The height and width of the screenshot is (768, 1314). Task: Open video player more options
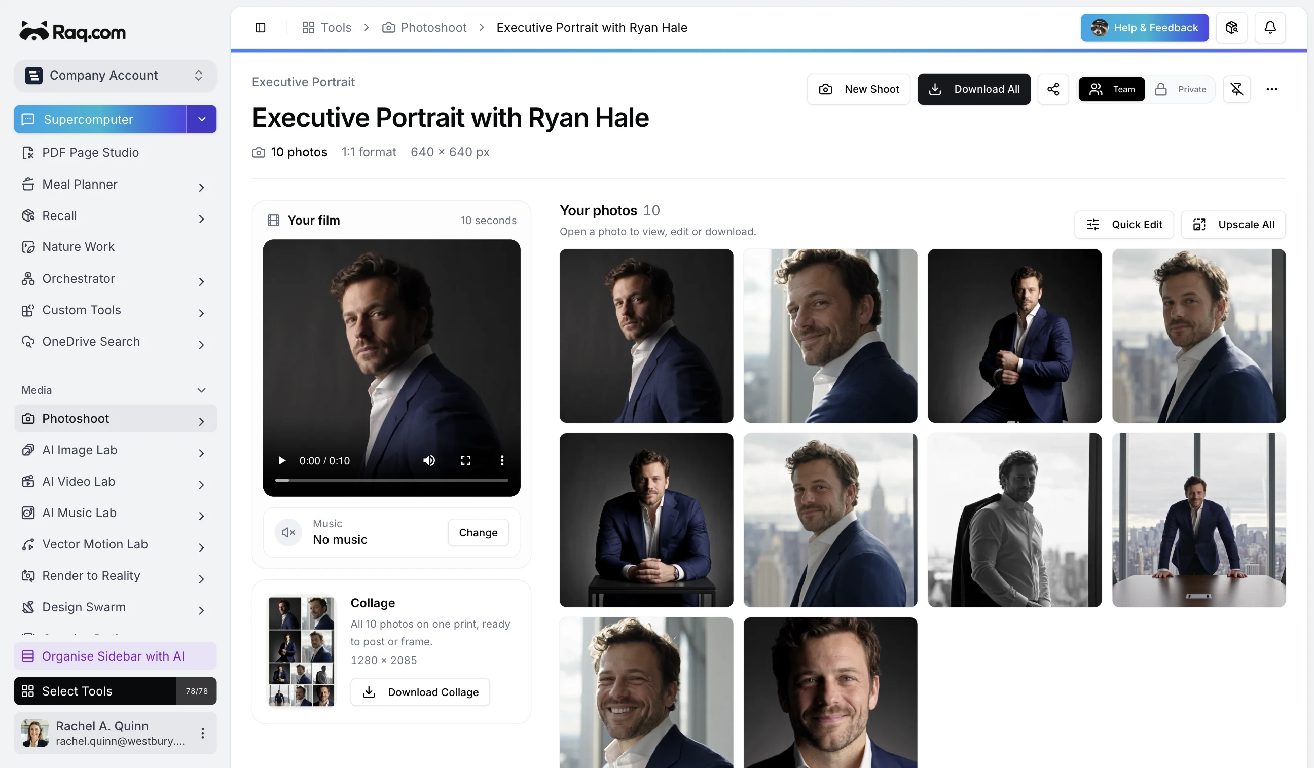click(x=501, y=460)
